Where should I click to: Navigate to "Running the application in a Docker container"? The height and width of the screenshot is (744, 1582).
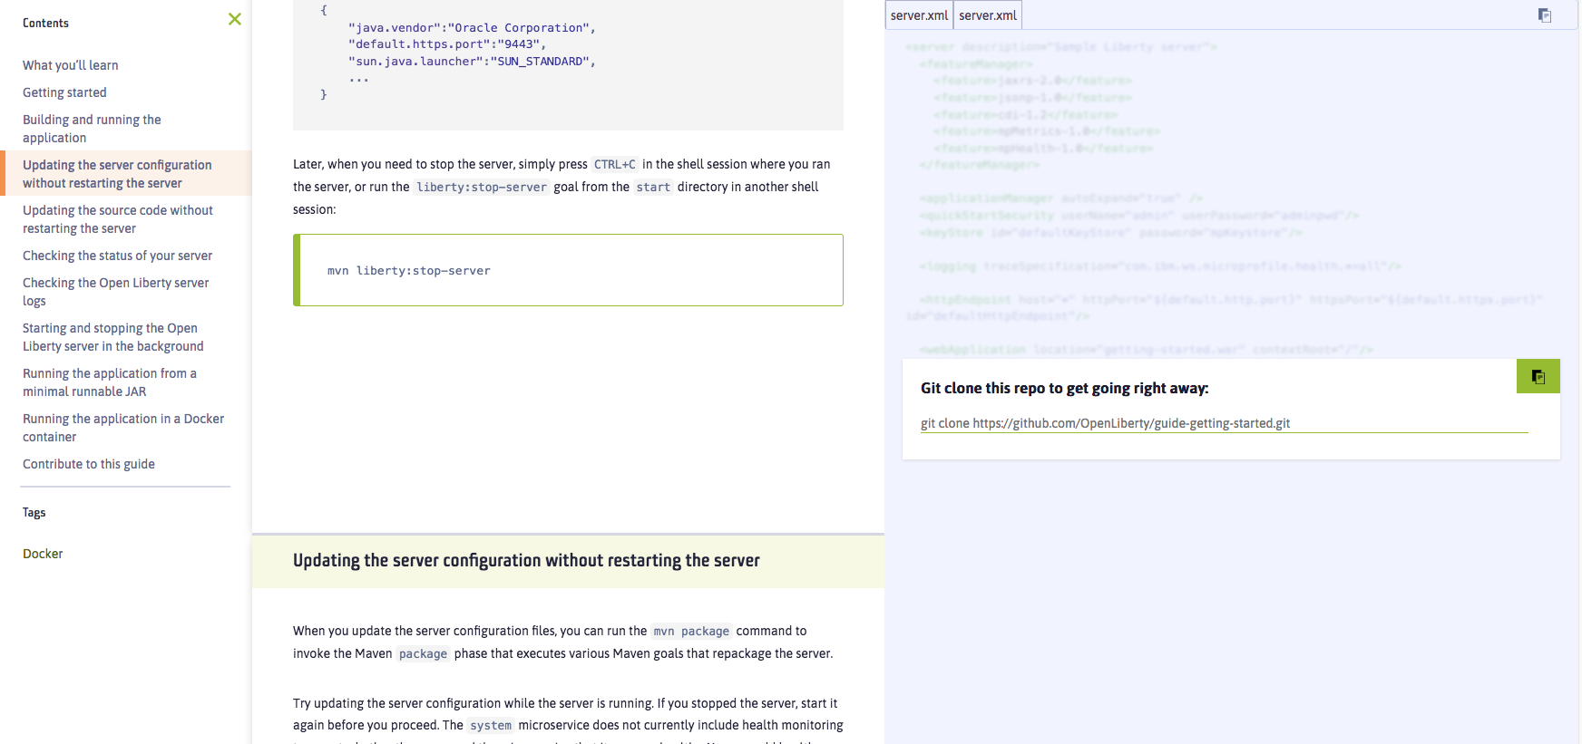click(123, 427)
